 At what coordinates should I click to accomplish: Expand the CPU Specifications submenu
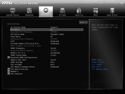click(19, 69)
